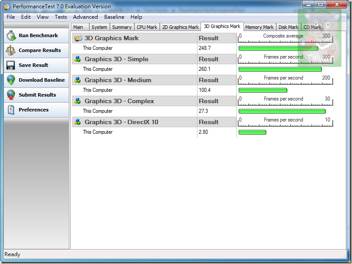Switch to the CD Mark tab
This screenshot has width=352, height=264.
tap(312, 27)
